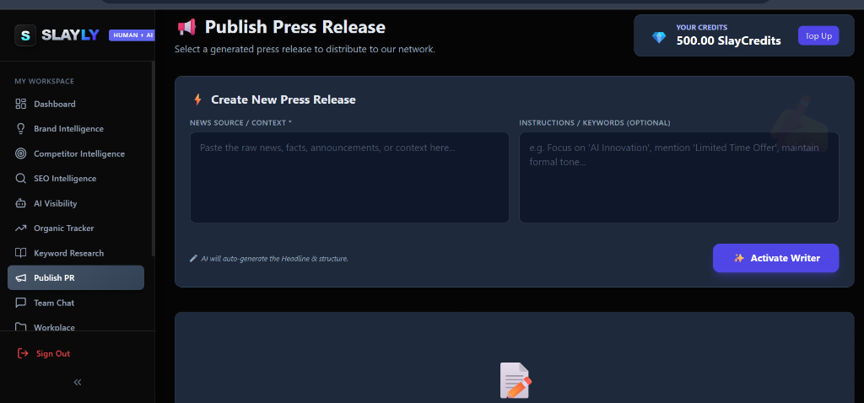Click into Instructions / Keywords field
Image resolution: width=864 pixels, height=403 pixels.
[678, 177]
